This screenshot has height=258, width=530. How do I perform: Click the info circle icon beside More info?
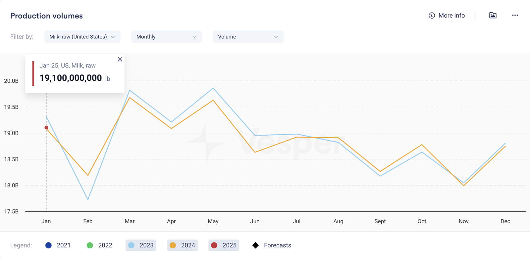[432, 16]
